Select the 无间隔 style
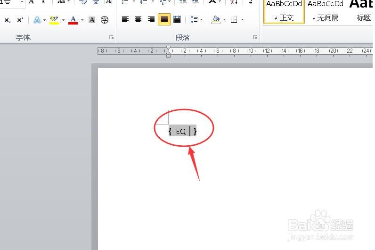 (x=326, y=11)
